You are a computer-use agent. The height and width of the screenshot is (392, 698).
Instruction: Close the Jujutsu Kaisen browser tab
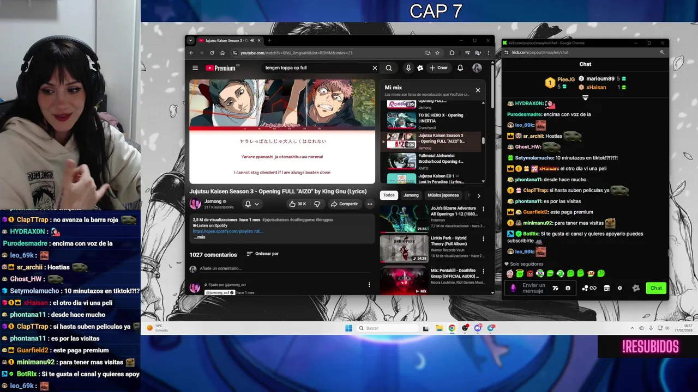[x=260, y=40]
